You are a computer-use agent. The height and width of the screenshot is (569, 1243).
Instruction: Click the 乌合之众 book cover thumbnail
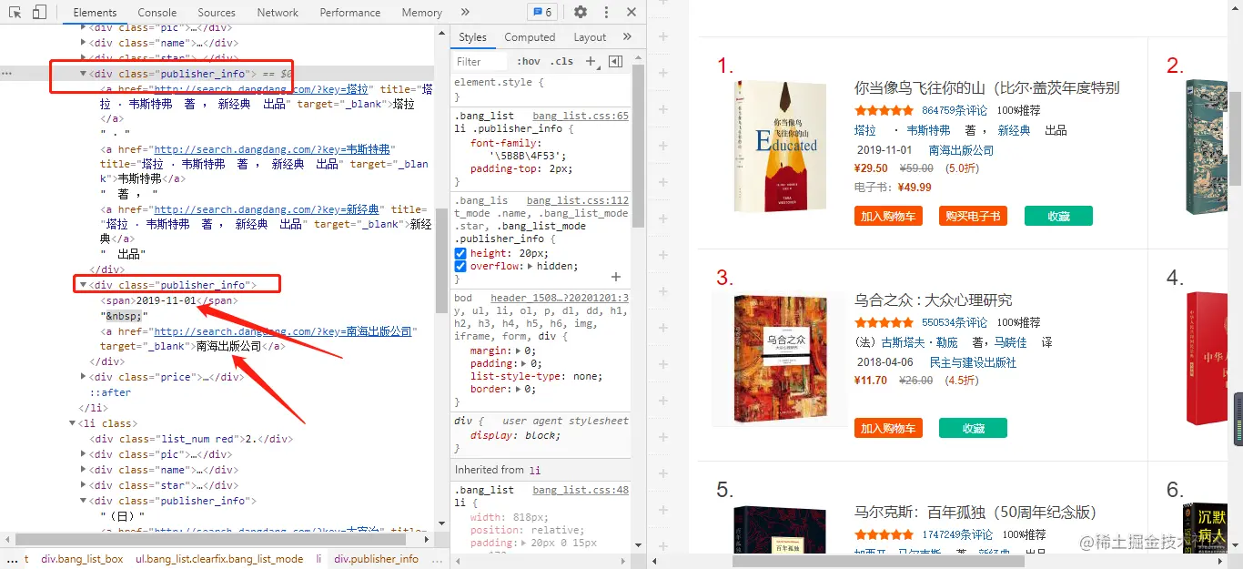tap(780, 359)
